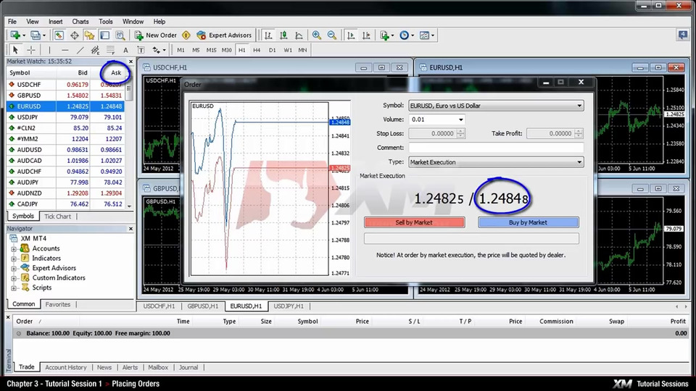Open the Tools menu
Screen dimensions: 696x391
pos(106,21)
